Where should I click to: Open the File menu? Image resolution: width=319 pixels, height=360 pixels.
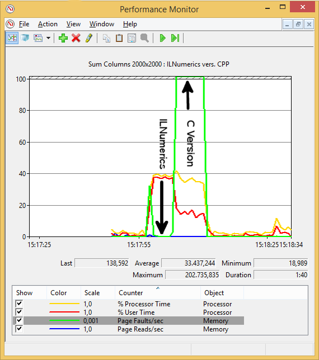24,24
